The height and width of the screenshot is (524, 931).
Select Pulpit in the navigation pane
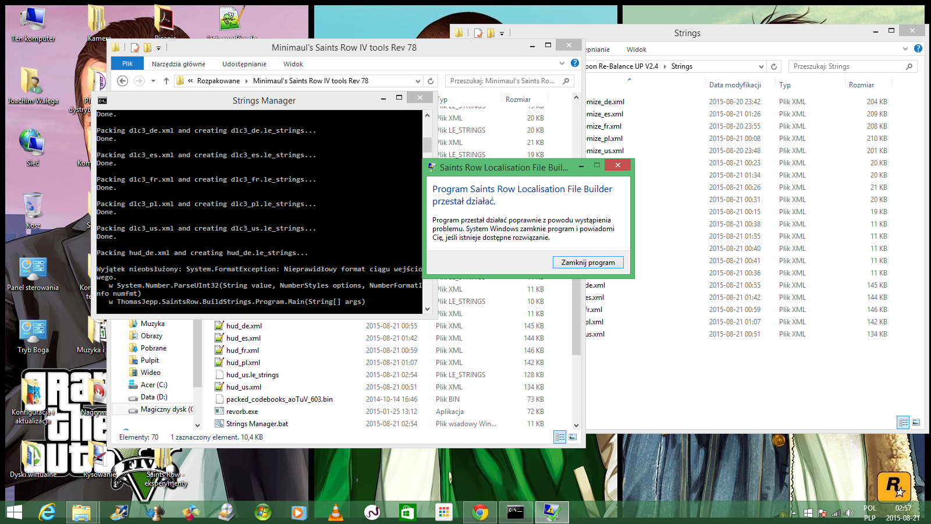coord(150,360)
